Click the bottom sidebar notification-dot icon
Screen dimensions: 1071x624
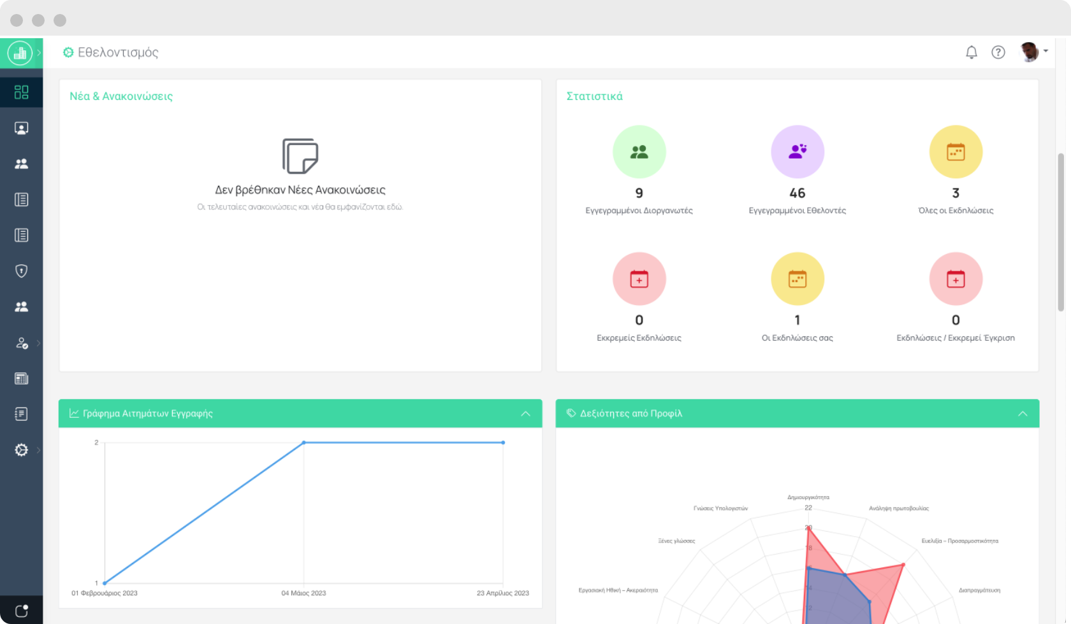point(21,611)
